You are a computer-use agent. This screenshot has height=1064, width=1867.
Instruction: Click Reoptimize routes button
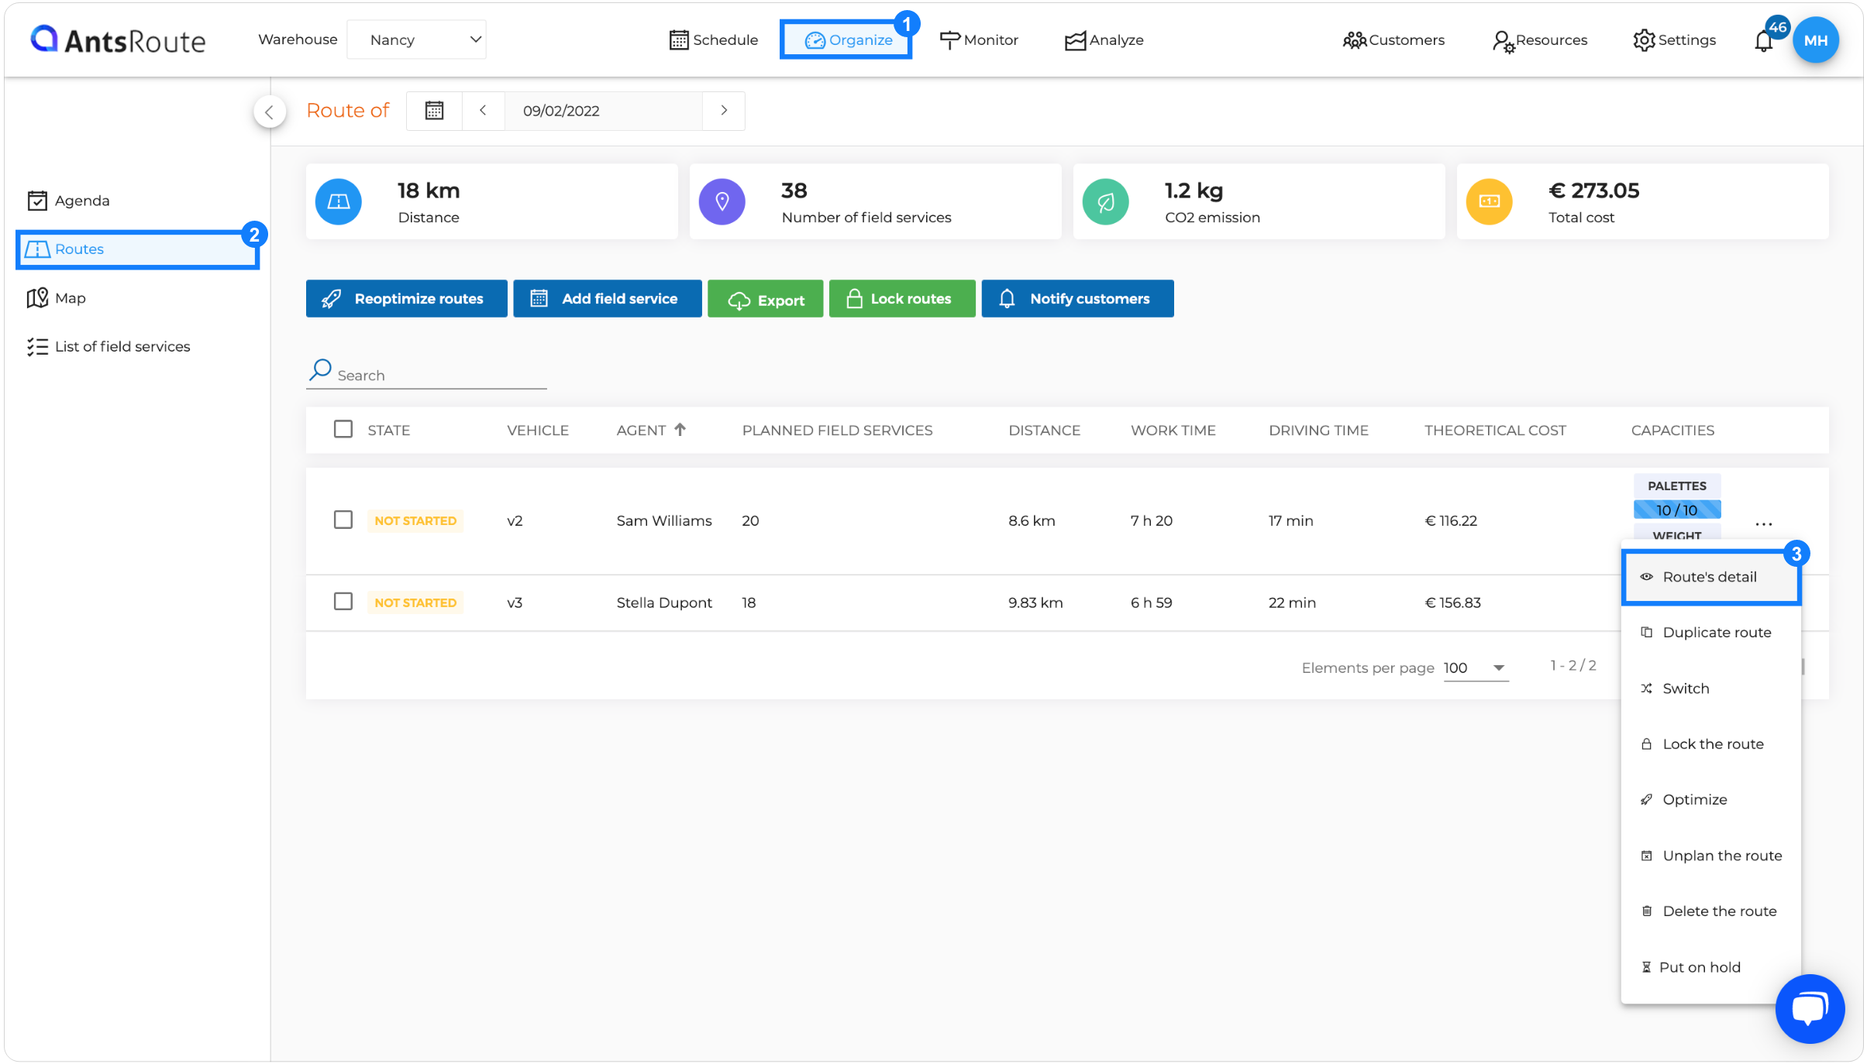pyautogui.click(x=406, y=299)
